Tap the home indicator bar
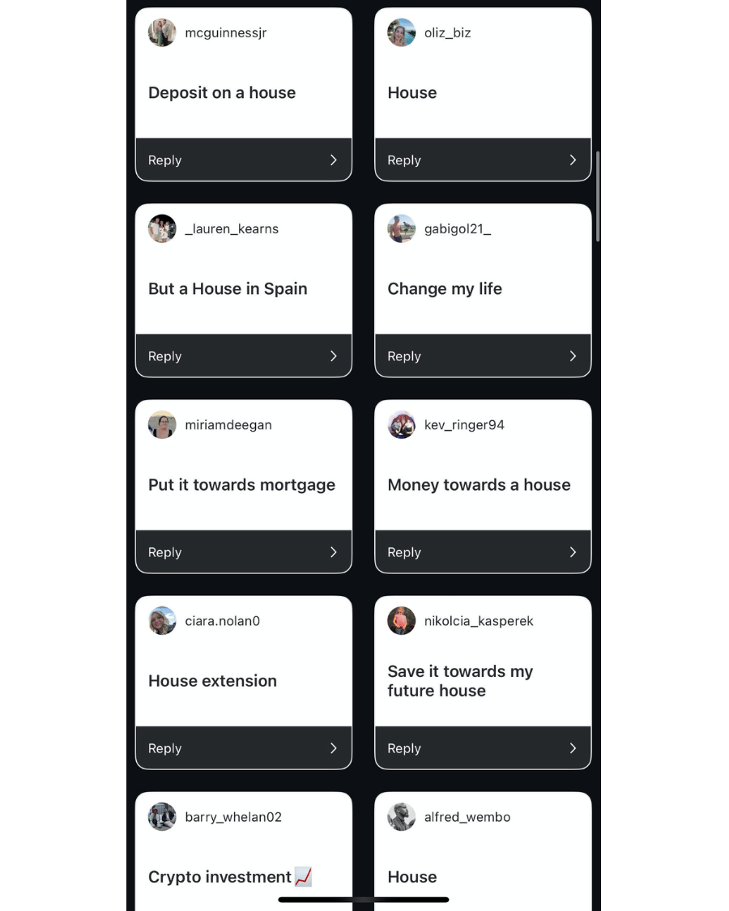Screen dimensions: 729x911 coord(364,899)
